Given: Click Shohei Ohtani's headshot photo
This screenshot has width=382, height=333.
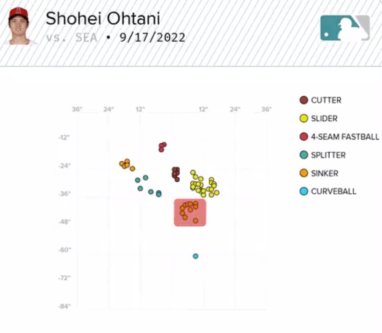Looking at the screenshot, I should [x=18, y=26].
